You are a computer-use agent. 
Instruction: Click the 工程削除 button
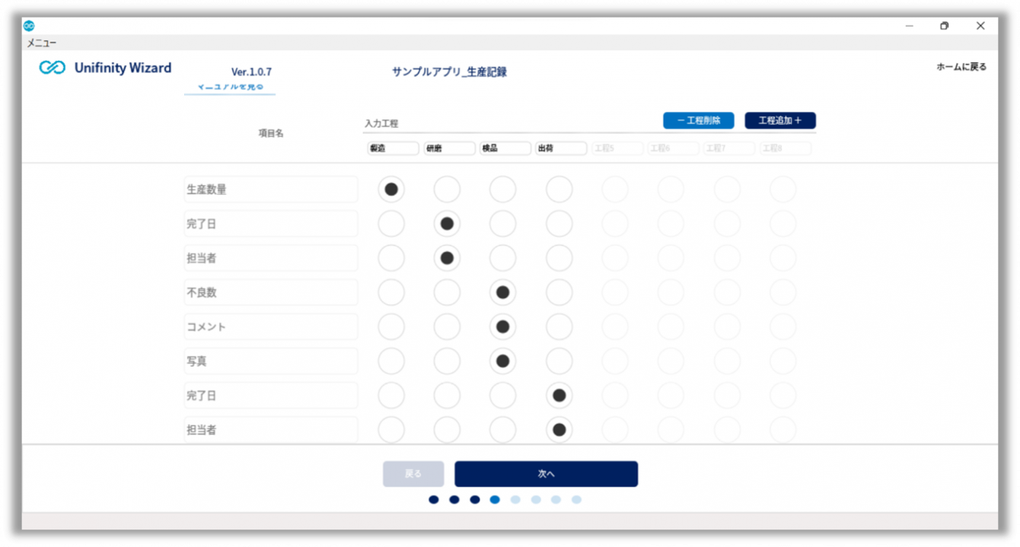698,121
